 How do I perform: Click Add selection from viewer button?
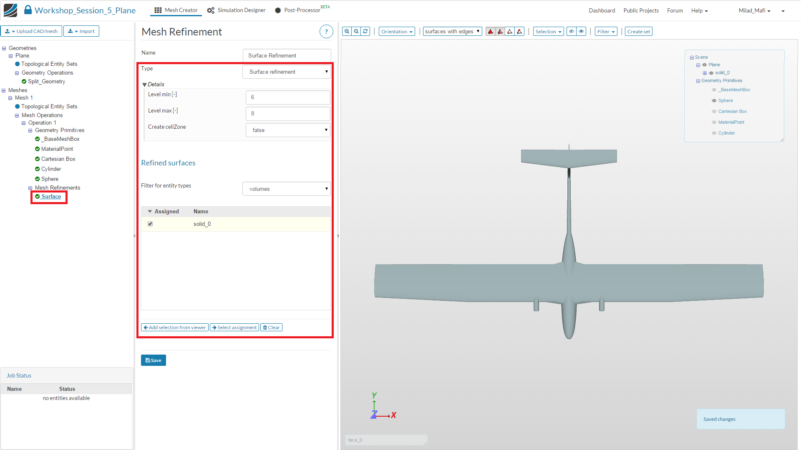(x=175, y=327)
